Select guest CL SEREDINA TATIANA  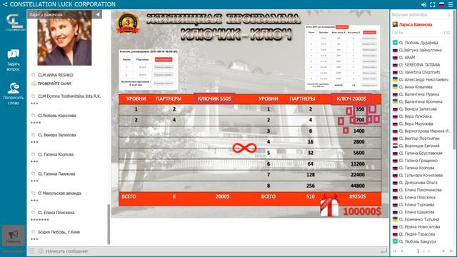click(419, 65)
